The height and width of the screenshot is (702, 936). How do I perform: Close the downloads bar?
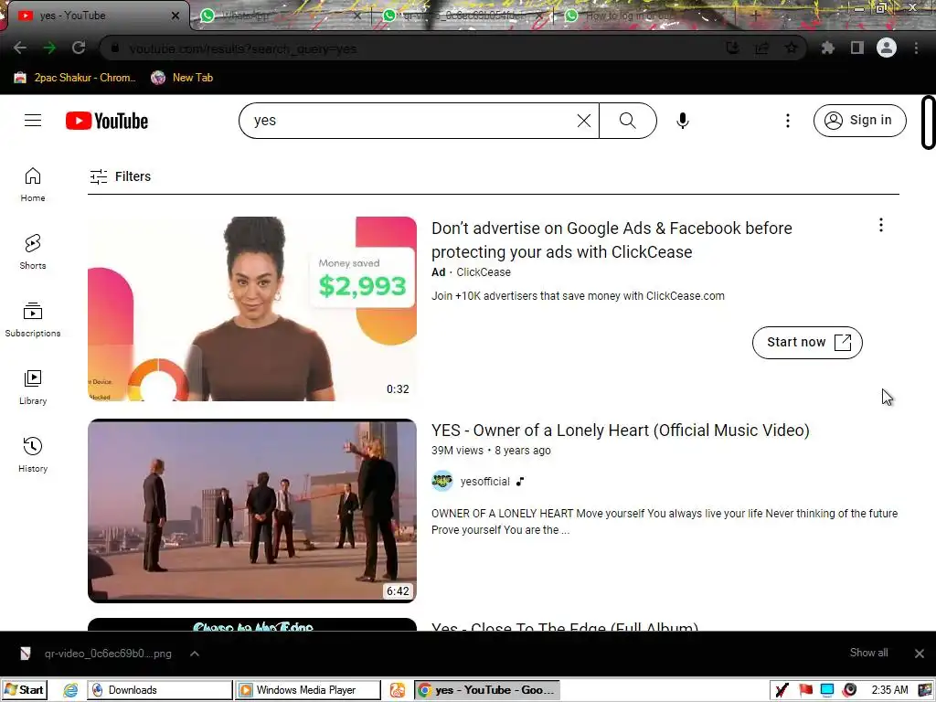click(920, 654)
